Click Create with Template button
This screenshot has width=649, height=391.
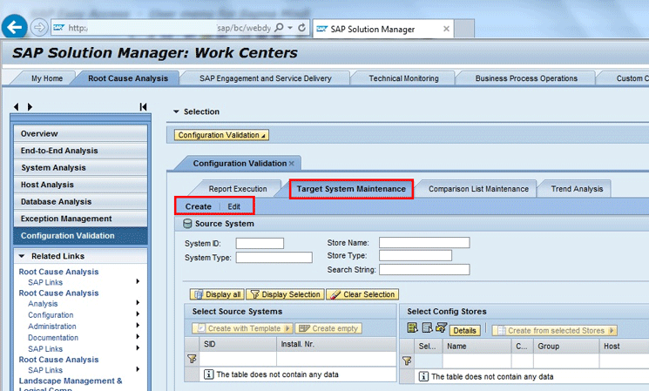tap(242, 328)
